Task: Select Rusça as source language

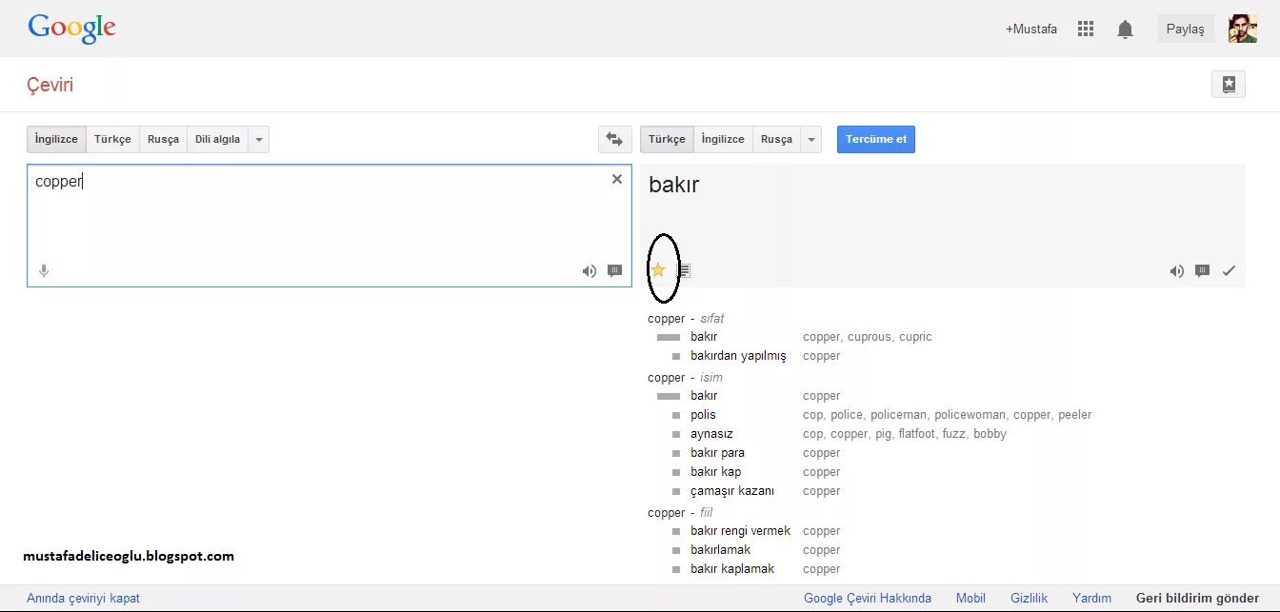Action: tap(163, 139)
